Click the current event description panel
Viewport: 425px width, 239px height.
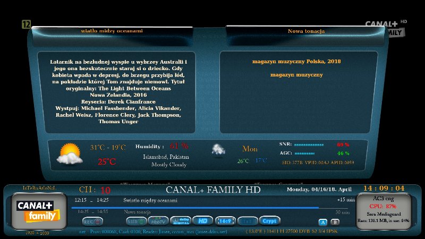tap(116, 92)
